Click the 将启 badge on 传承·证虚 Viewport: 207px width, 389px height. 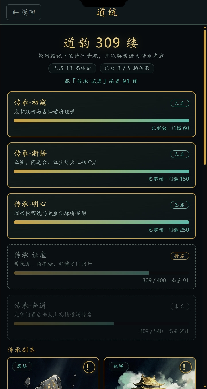(x=180, y=255)
